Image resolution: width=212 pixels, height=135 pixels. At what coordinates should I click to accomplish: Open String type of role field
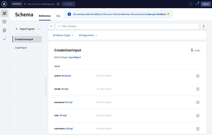pyautogui.click(x=63, y=115)
